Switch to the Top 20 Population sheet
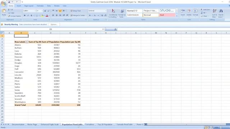 (x=105, y=124)
